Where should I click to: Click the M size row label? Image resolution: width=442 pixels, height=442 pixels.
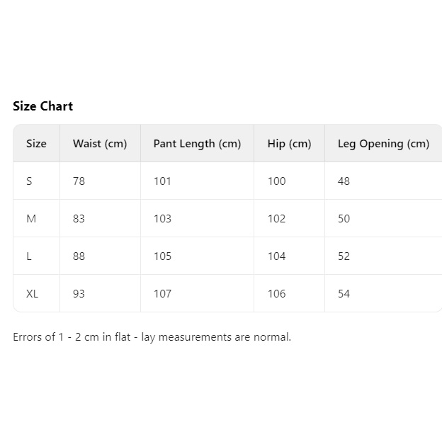pyautogui.click(x=31, y=219)
